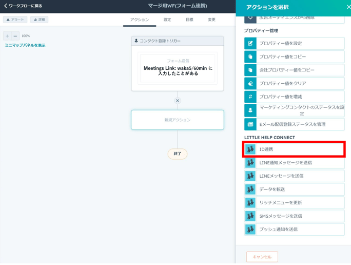Show the minimap via ミニマップパネルを表示
Viewport: 351px width, 265px height.
(25, 45)
